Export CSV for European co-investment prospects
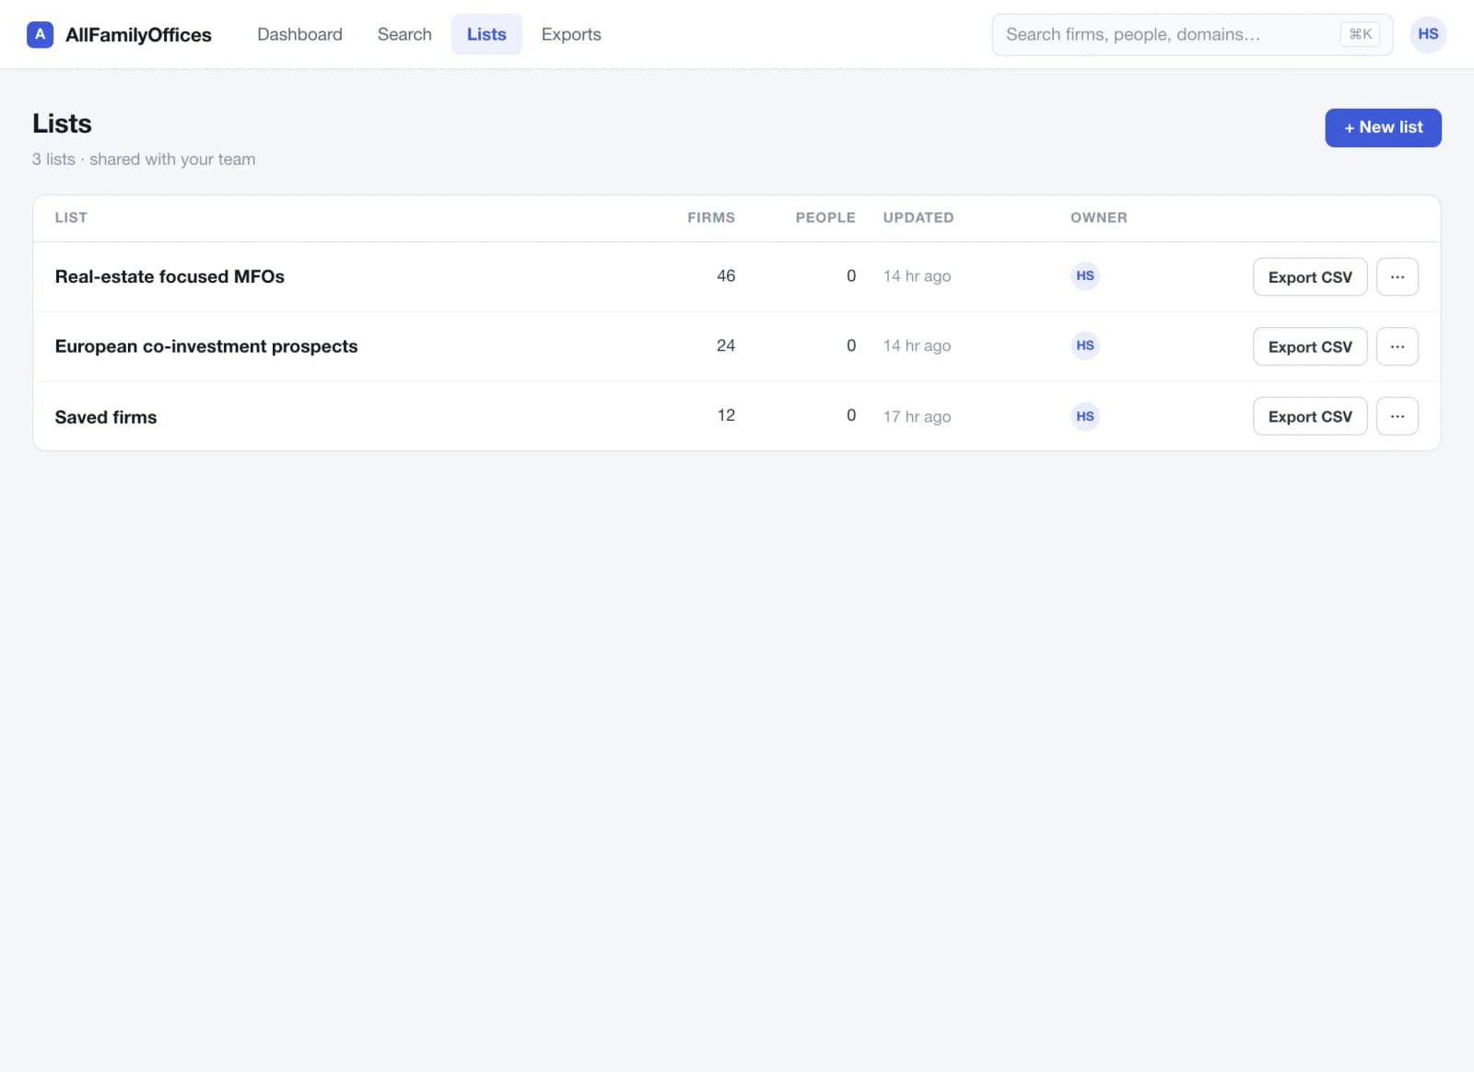 [1309, 346]
